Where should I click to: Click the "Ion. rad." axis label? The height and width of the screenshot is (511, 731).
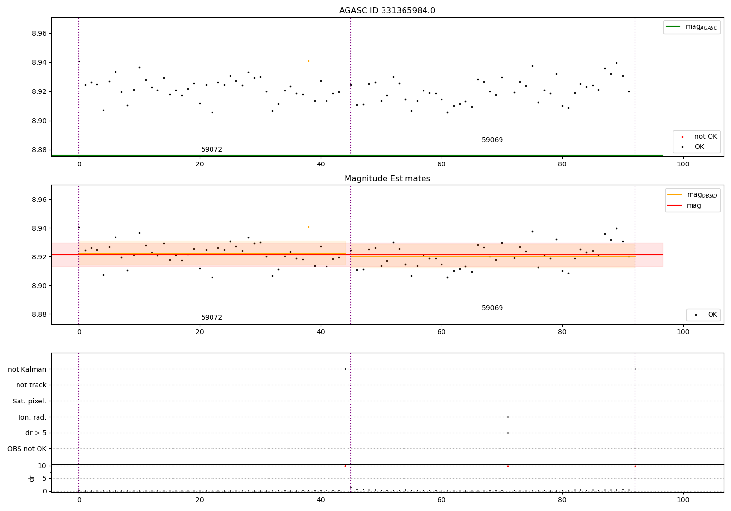tap(33, 417)
